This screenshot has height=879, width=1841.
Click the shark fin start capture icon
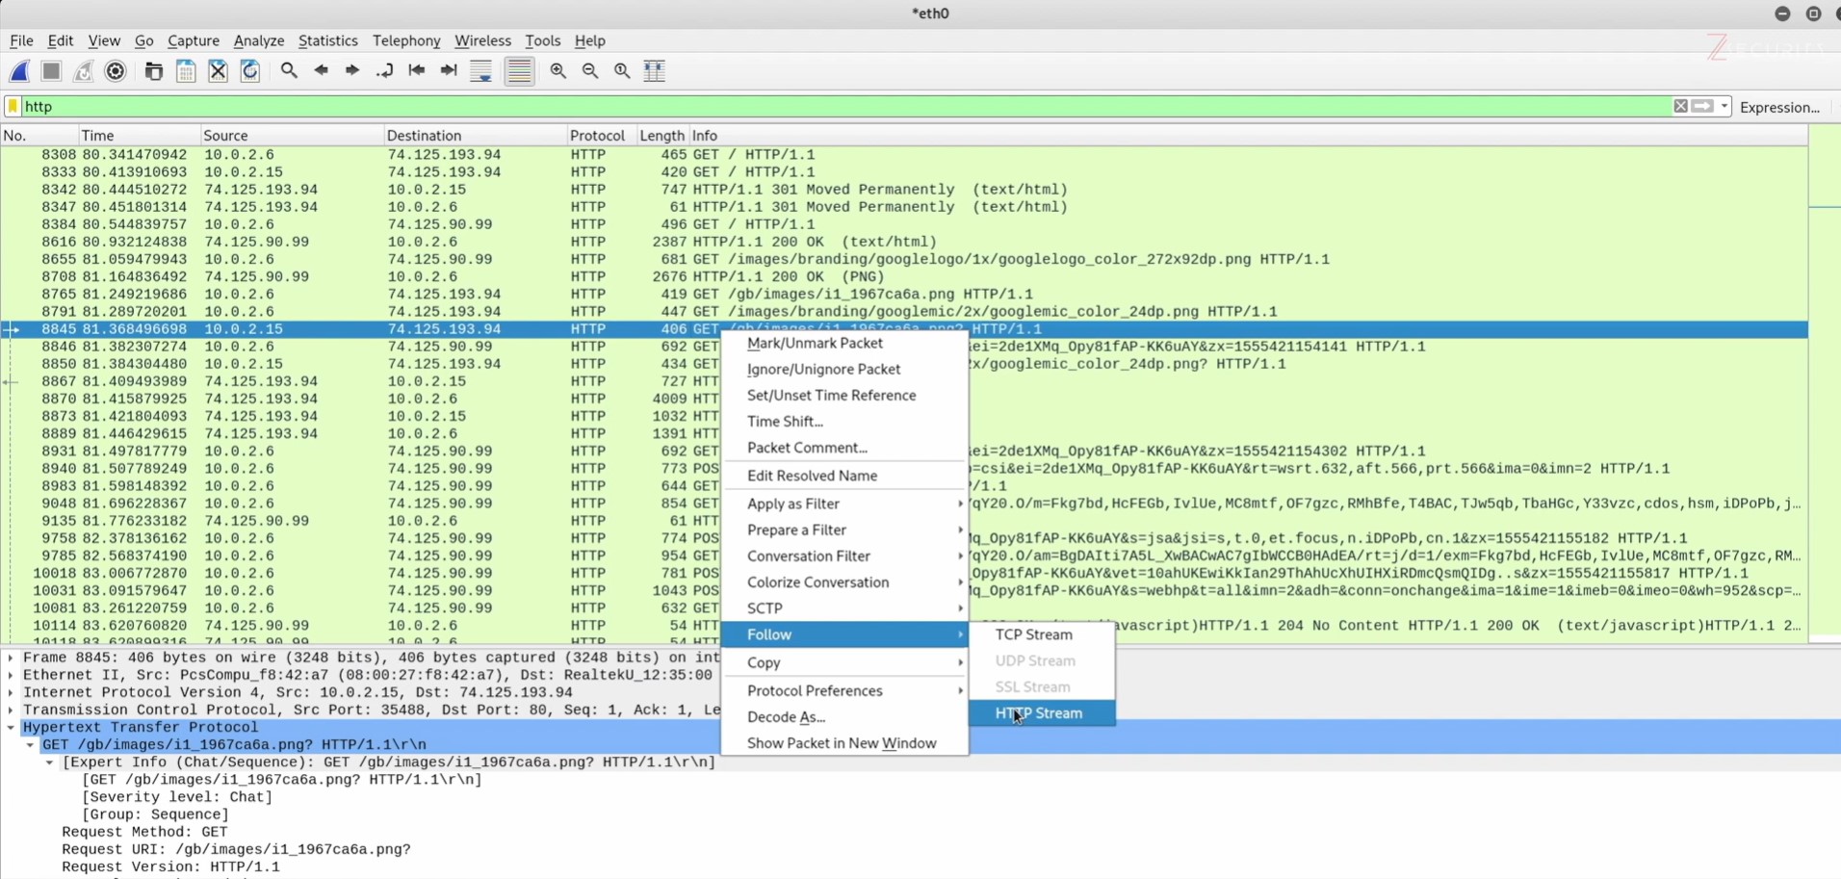(x=19, y=71)
